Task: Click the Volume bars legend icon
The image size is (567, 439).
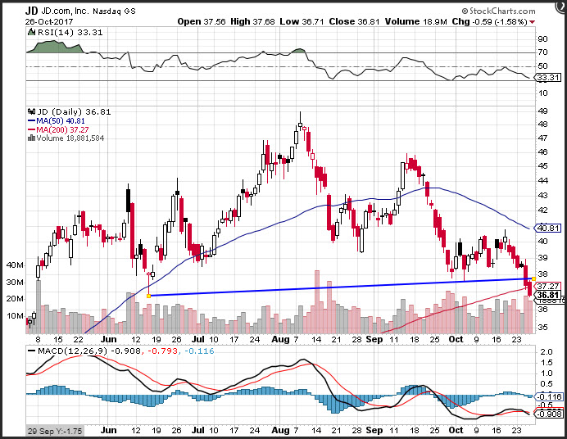Action: click(31, 138)
